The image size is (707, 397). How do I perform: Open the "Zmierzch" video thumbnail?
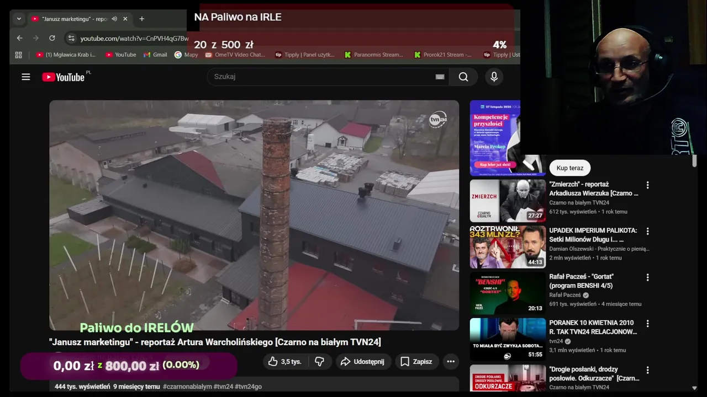[508, 201]
